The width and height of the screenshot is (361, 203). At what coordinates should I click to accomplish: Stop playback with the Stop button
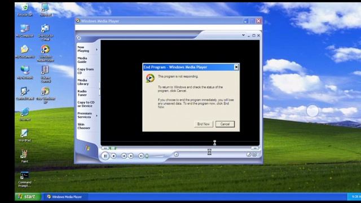113,156
